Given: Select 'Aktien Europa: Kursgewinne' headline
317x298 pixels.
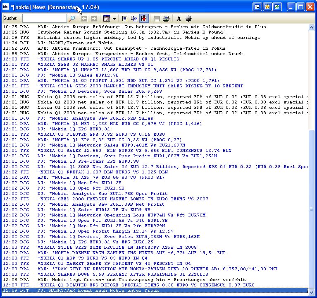Looking at the screenshot, I should tap(155, 54).
